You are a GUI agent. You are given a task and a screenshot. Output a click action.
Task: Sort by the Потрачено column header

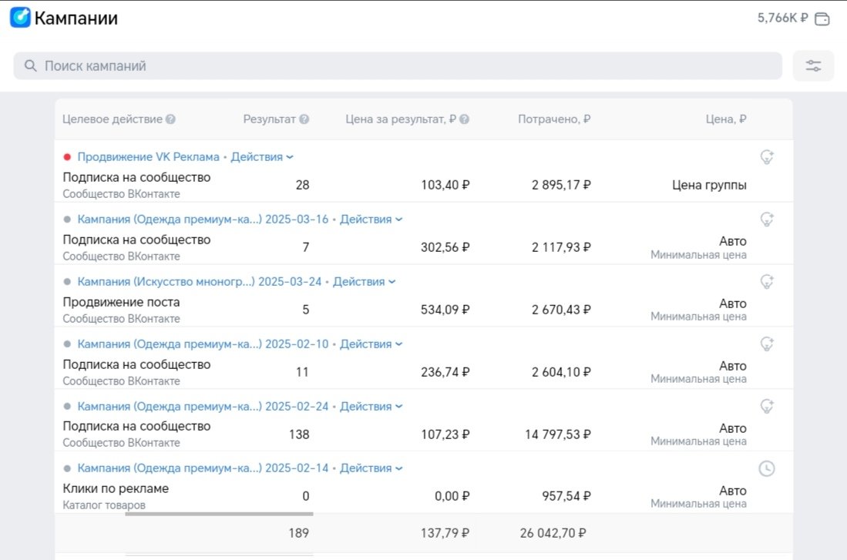(554, 119)
